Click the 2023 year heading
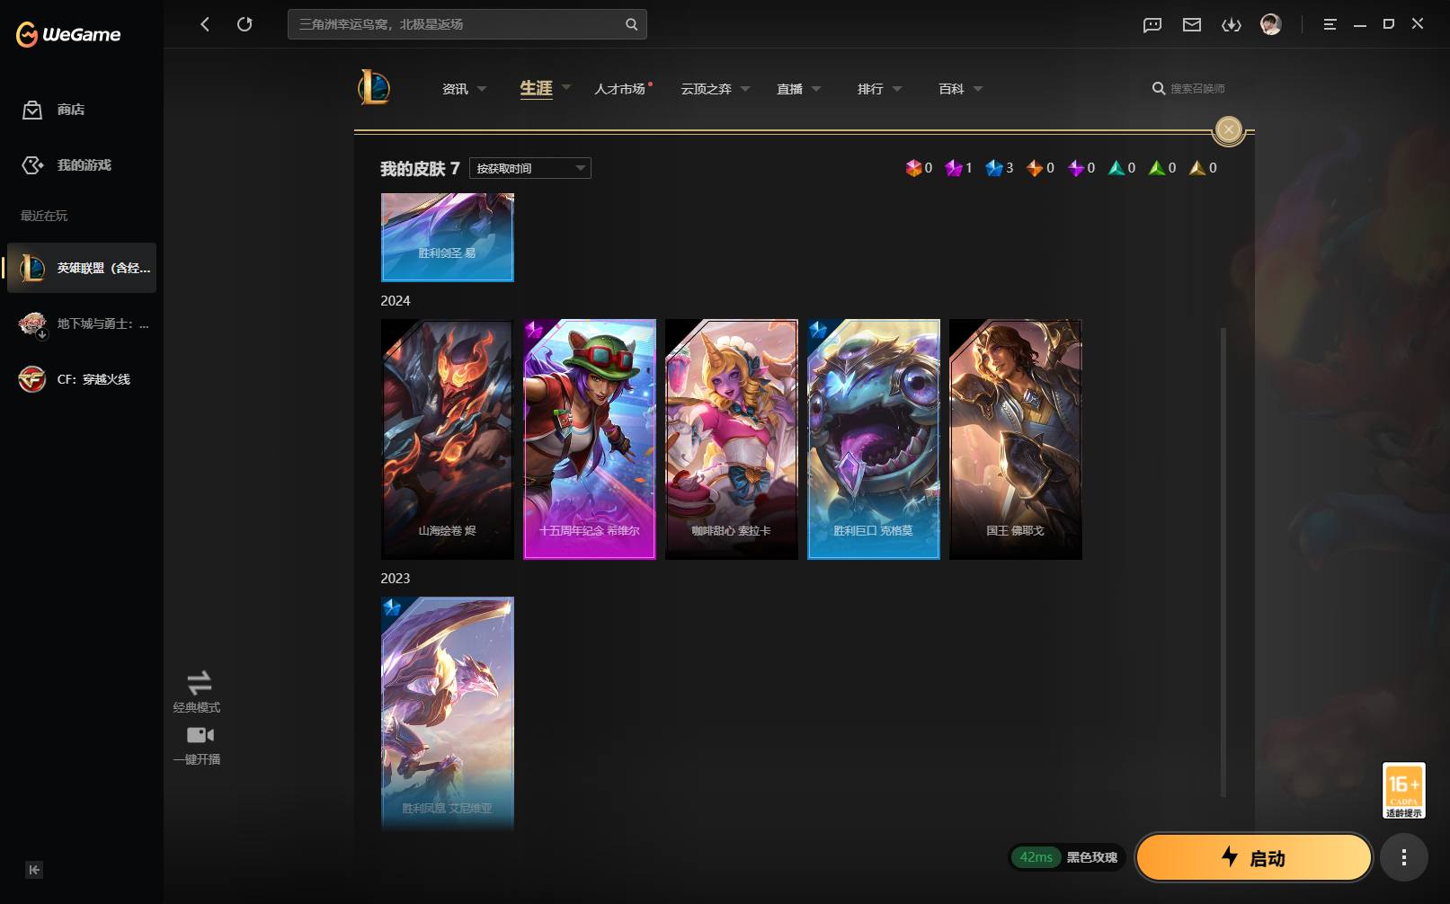Image resolution: width=1450 pixels, height=904 pixels. tap(396, 579)
